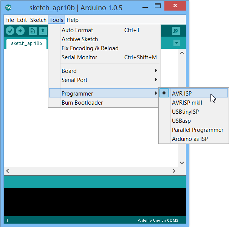Choose USBtinyISP programmer

click(x=193, y=112)
